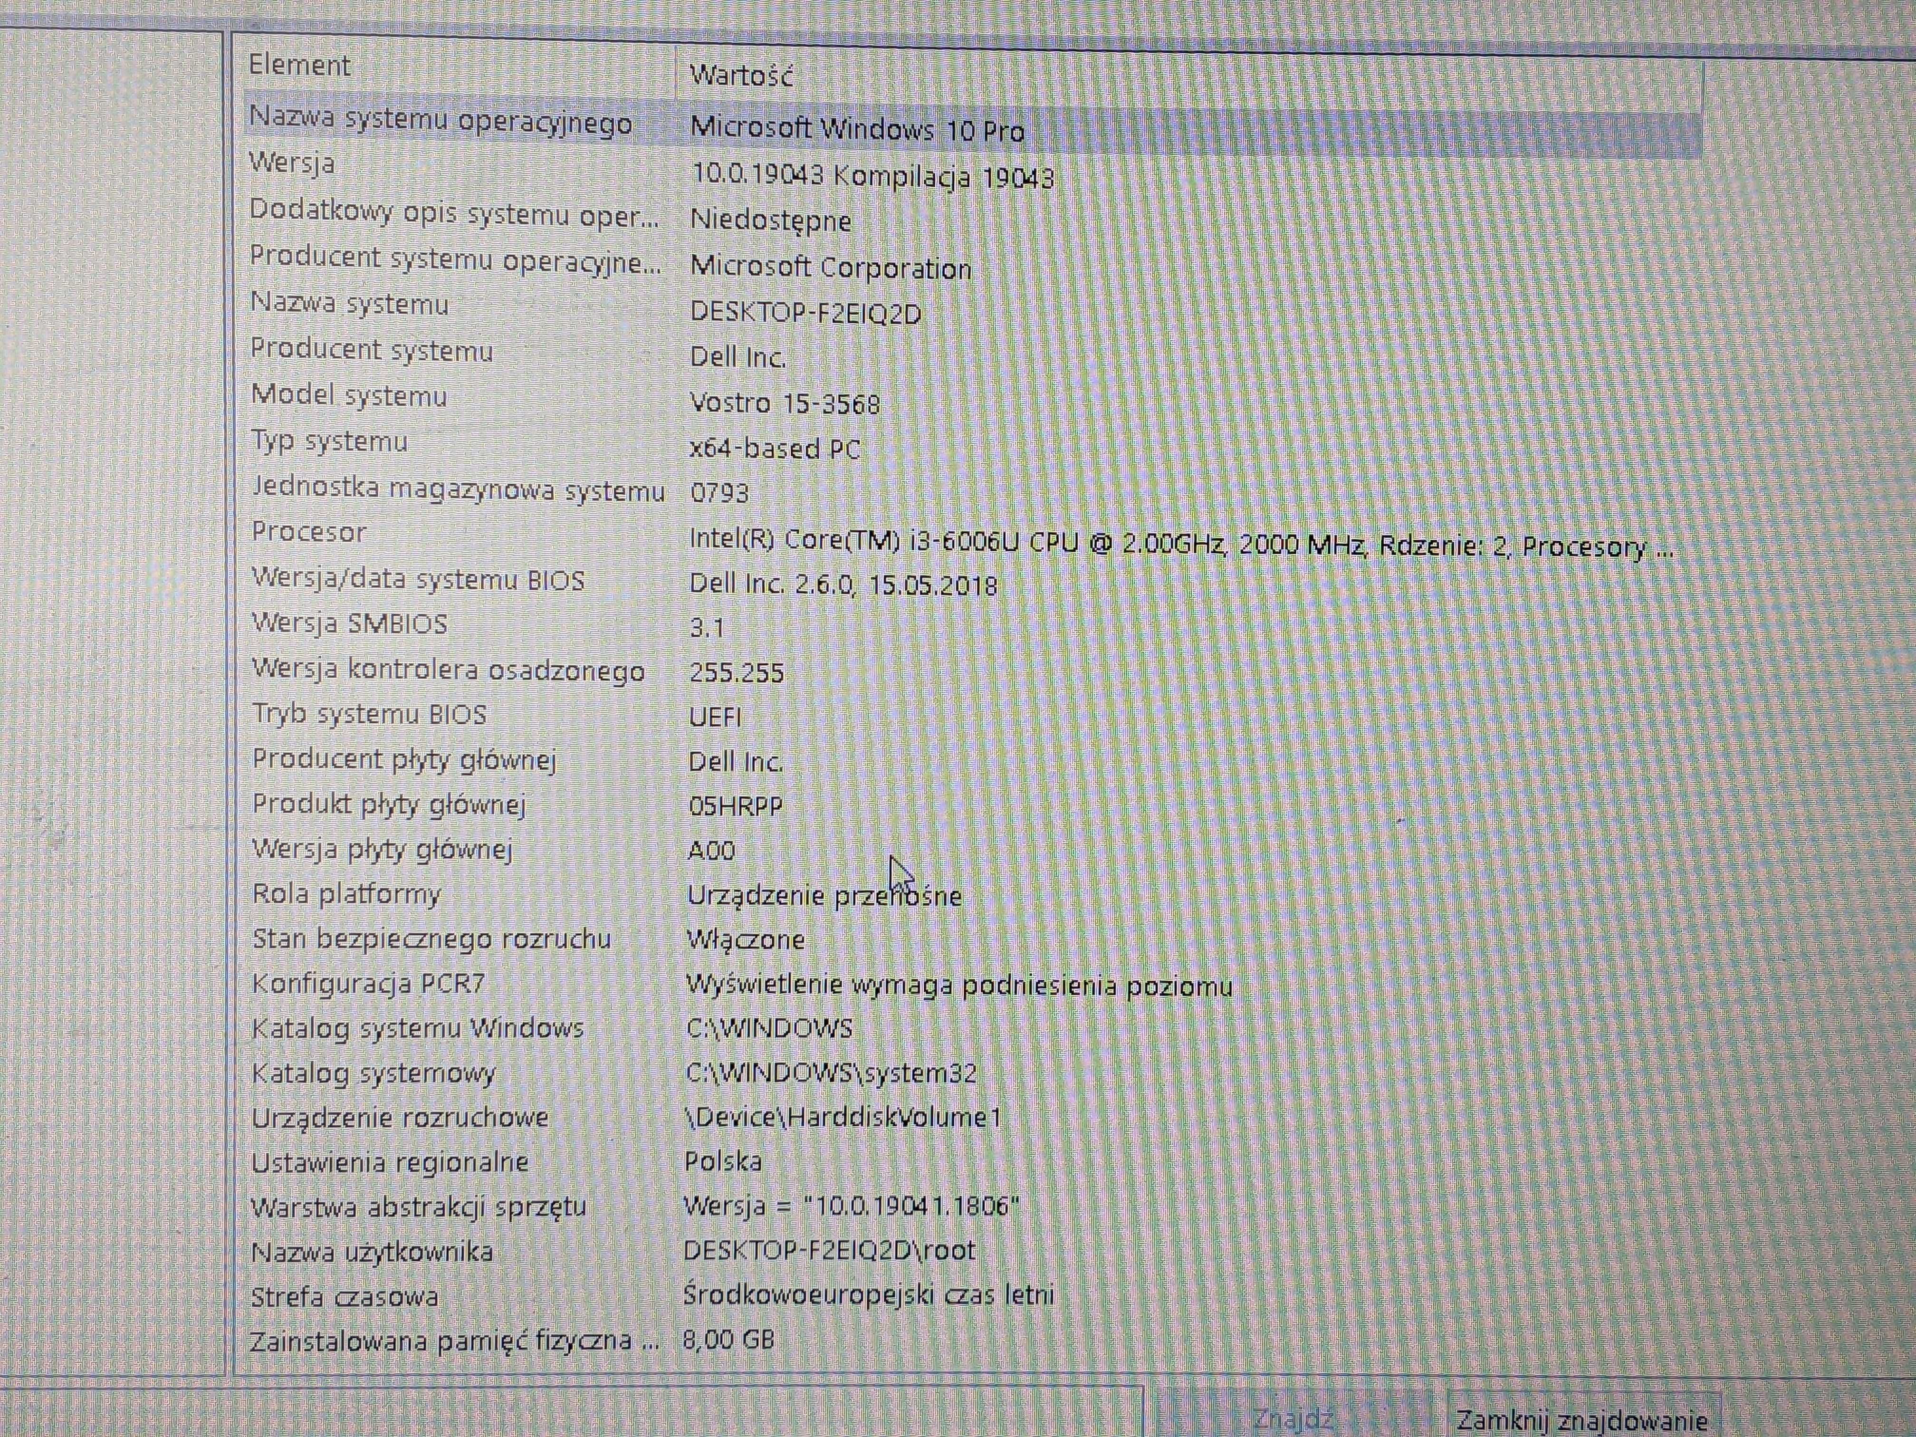The image size is (1916, 1437).
Task: Select Wersja płyty głównej row
Action: (x=382, y=850)
